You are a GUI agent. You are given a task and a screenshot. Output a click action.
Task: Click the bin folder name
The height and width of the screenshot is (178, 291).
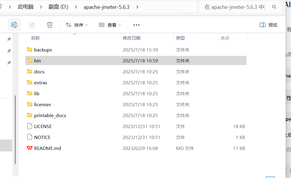(38, 61)
